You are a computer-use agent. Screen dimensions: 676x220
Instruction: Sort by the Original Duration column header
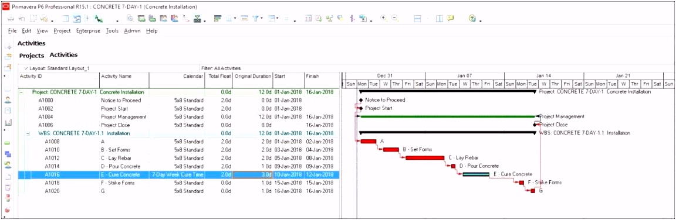pos(253,80)
